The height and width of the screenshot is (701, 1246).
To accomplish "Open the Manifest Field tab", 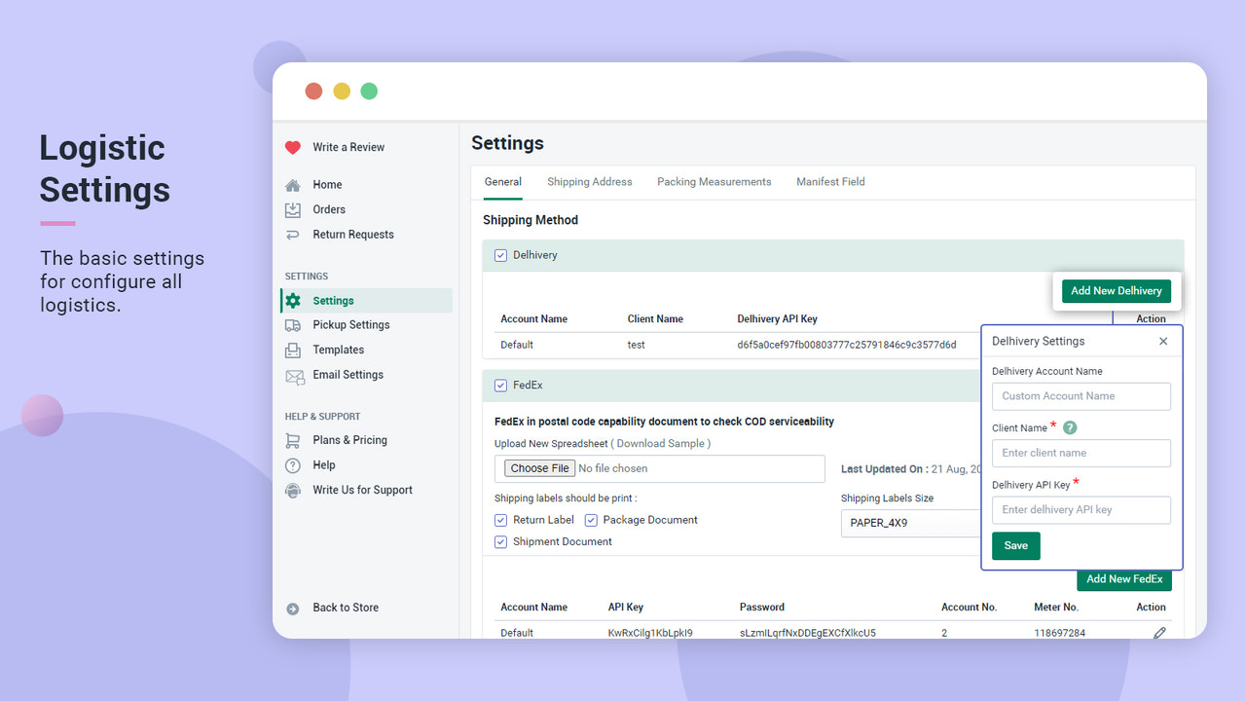I will [829, 181].
